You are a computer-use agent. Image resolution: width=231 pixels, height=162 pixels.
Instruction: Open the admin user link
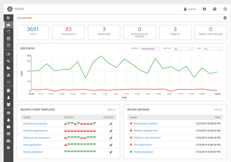(x=190, y=9)
